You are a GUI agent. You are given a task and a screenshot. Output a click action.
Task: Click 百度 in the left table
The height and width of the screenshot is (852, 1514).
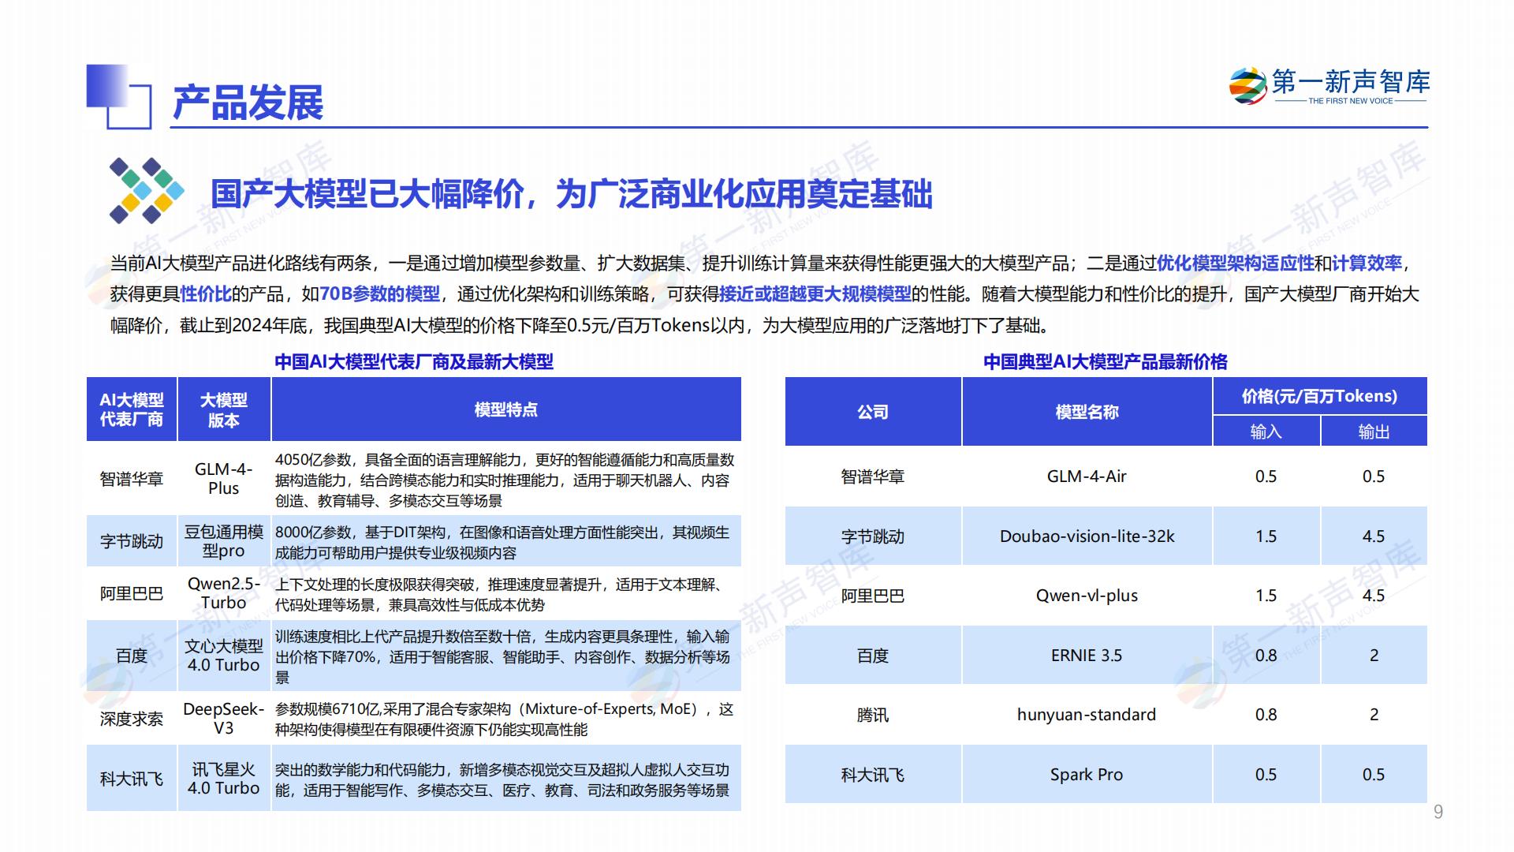132,656
